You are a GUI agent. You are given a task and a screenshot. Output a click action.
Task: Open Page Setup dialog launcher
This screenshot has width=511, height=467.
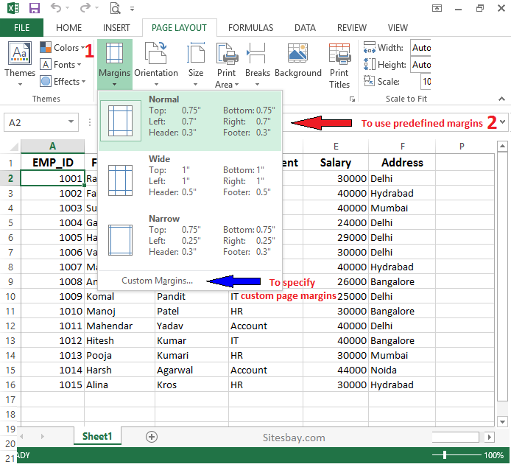pyautogui.click(x=352, y=99)
